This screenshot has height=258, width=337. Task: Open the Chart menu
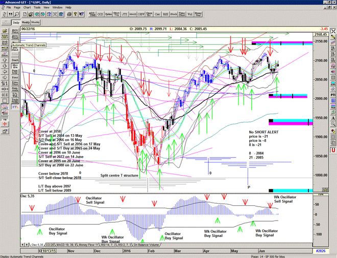tap(27, 8)
